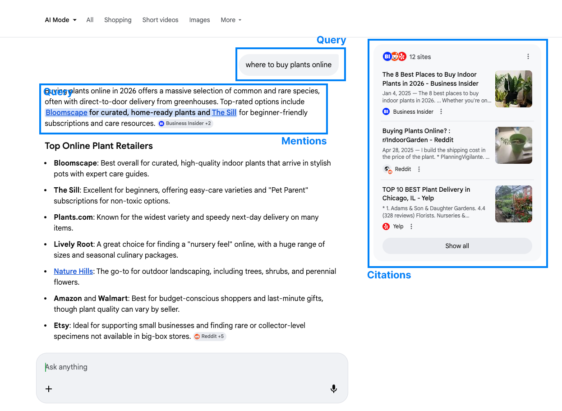
Task: Click the Business Insider favicon below the first citation
Action: pos(385,111)
